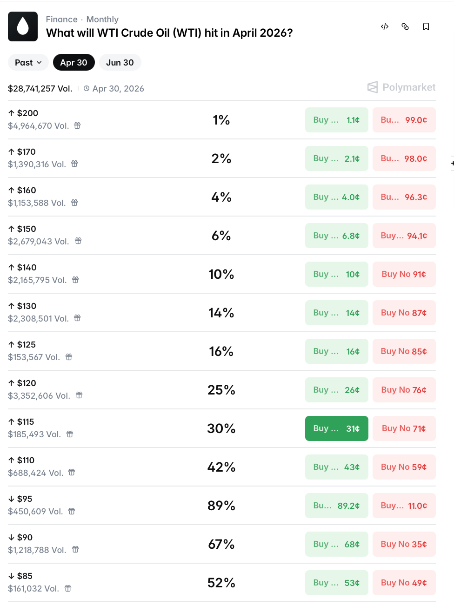Click gift rewards icon in $150 row
The height and width of the screenshot is (605, 454).
[x=78, y=241]
